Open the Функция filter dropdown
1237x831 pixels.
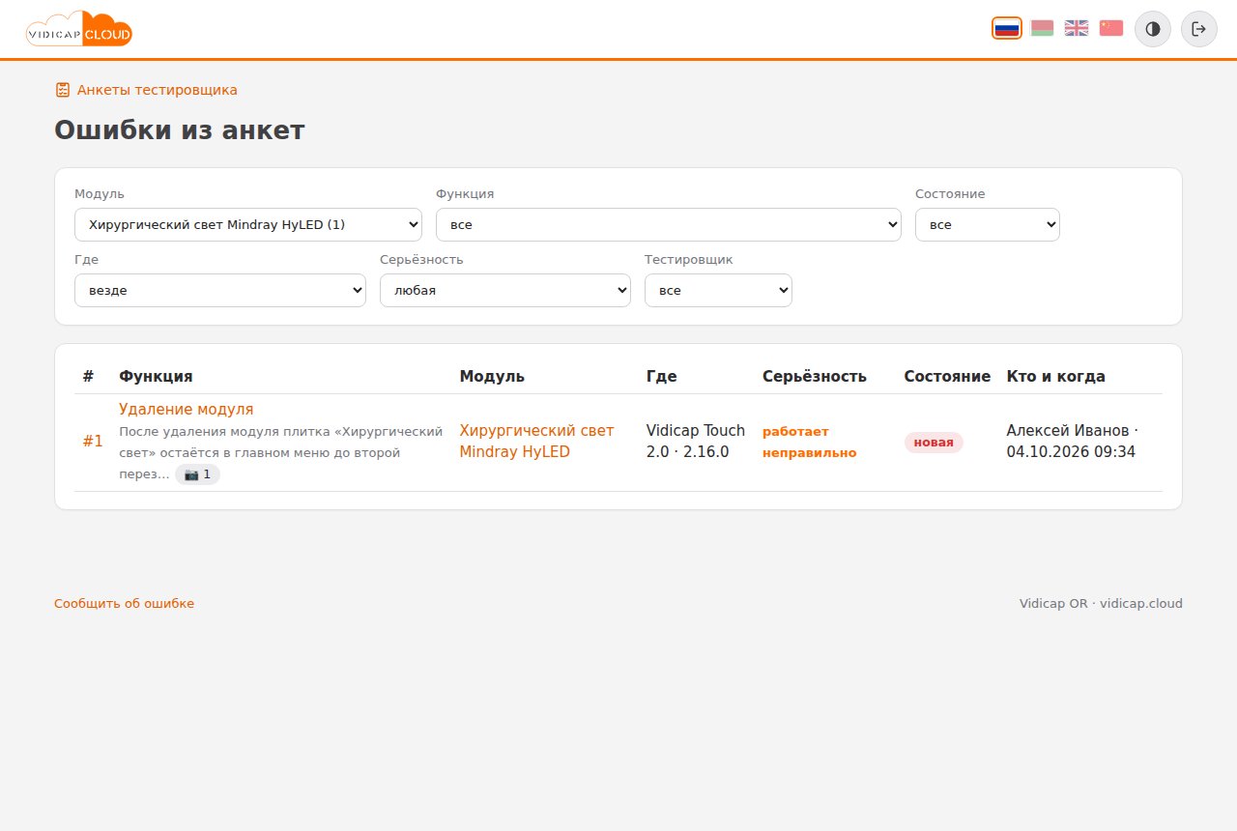(669, 224)
